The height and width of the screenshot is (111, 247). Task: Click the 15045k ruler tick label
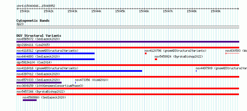click(120, 11)
